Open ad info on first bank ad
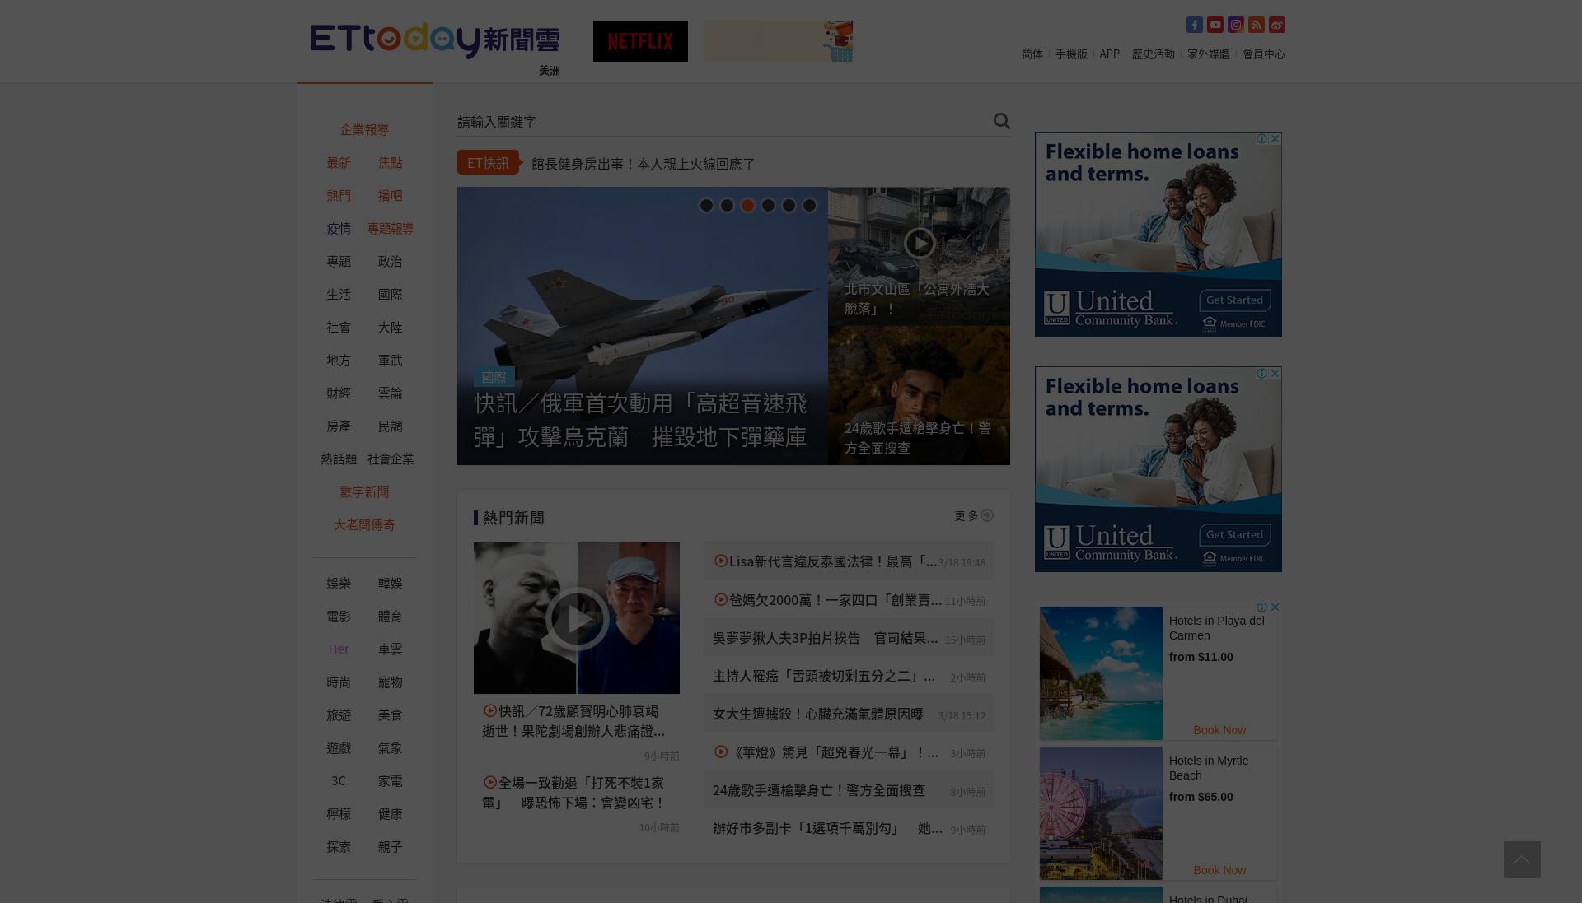This screenshot has height=903, width=1582. click(1261, 138)
